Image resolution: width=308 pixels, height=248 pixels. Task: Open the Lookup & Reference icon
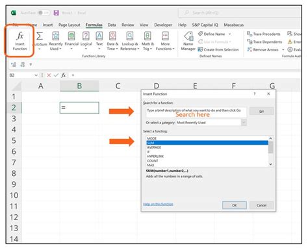pos(130,36)
